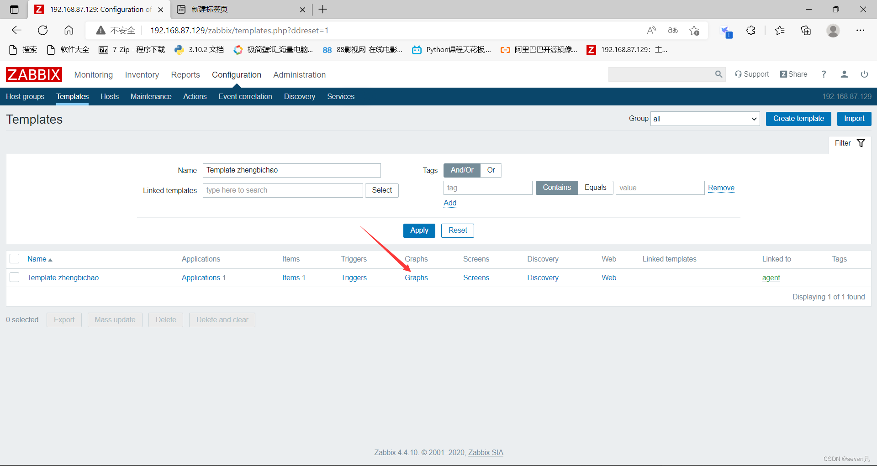877x466 pixels.
Task: Open tab actions icon at top-left
Action: coord(14,9)
